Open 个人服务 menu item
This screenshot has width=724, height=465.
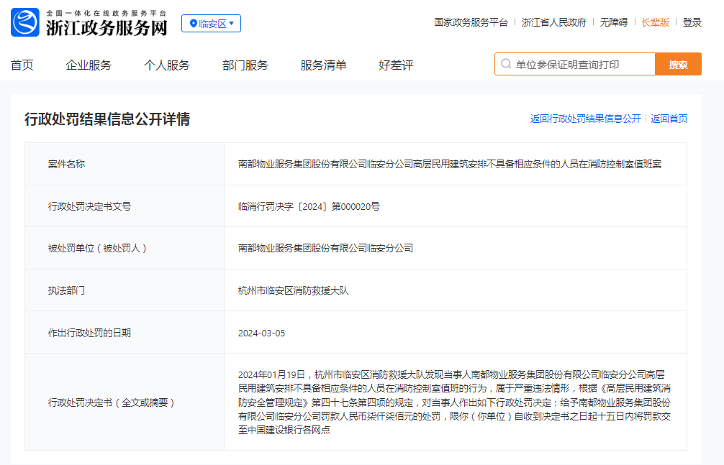tap(167, 65)
